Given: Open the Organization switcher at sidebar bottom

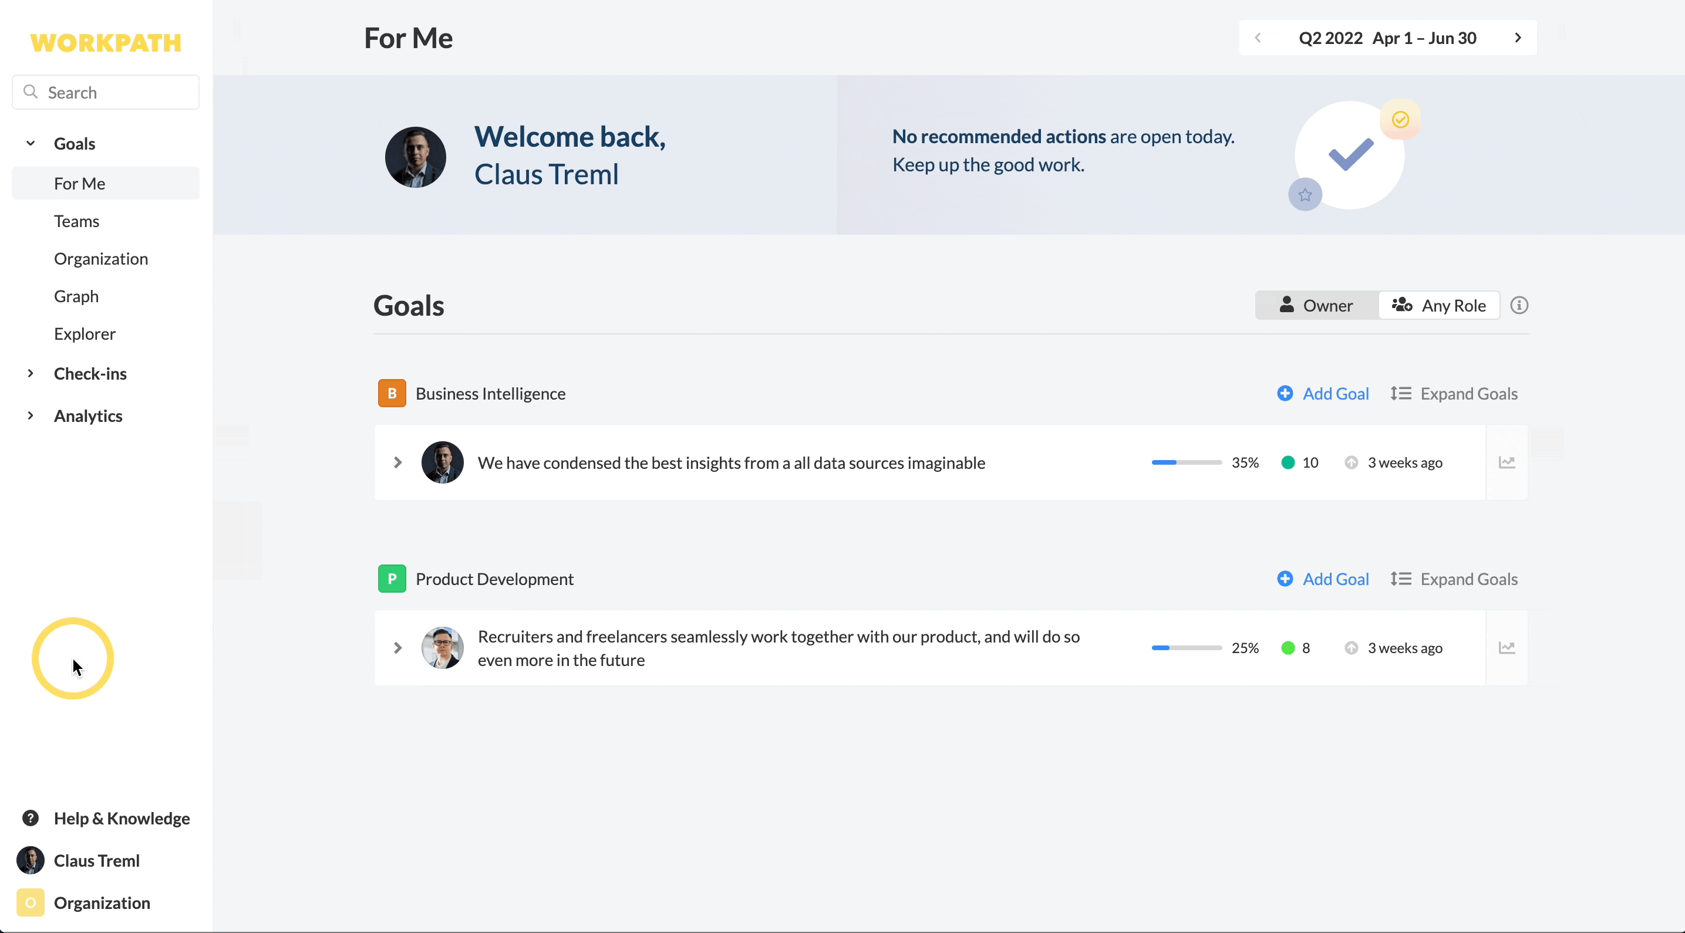Looking at the screenshot, I should tap(102, 903).
